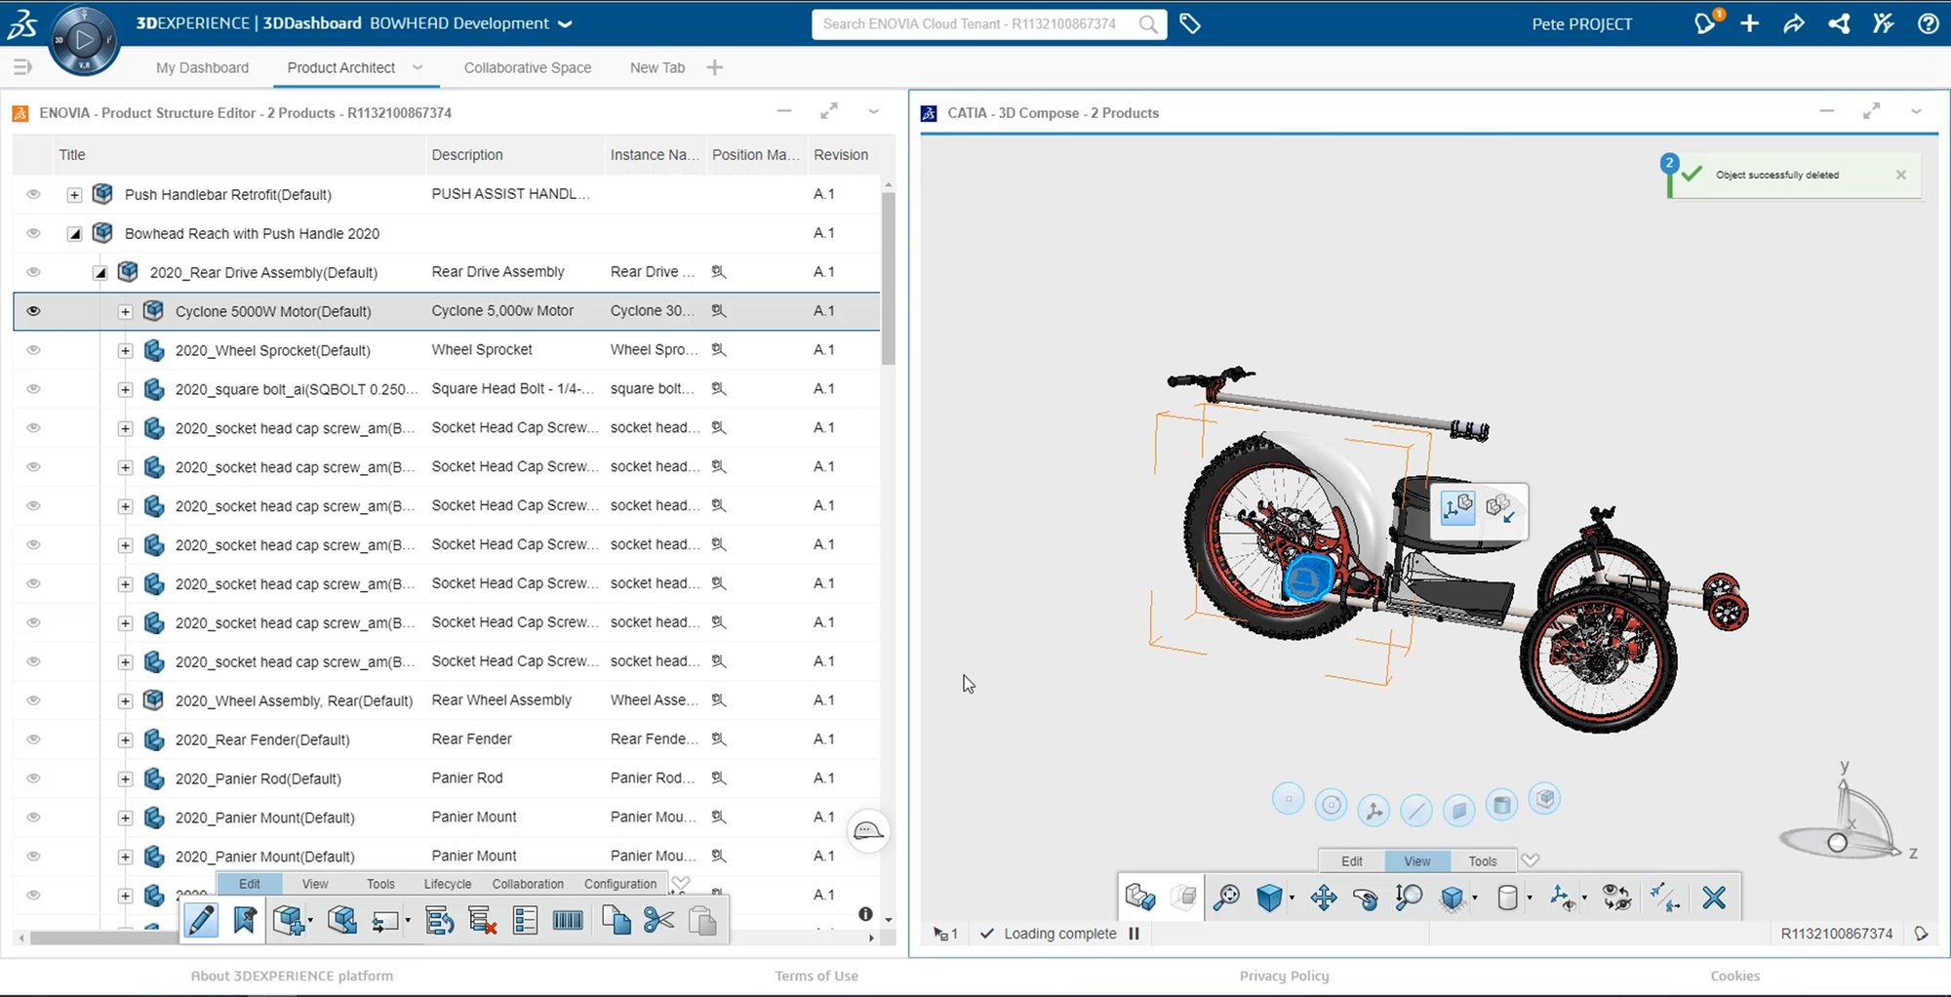Dismiss the Object successfully deleted notification
This screenshot has height=997, width=1951.
pyautogui.click(x=1900, y=175)
